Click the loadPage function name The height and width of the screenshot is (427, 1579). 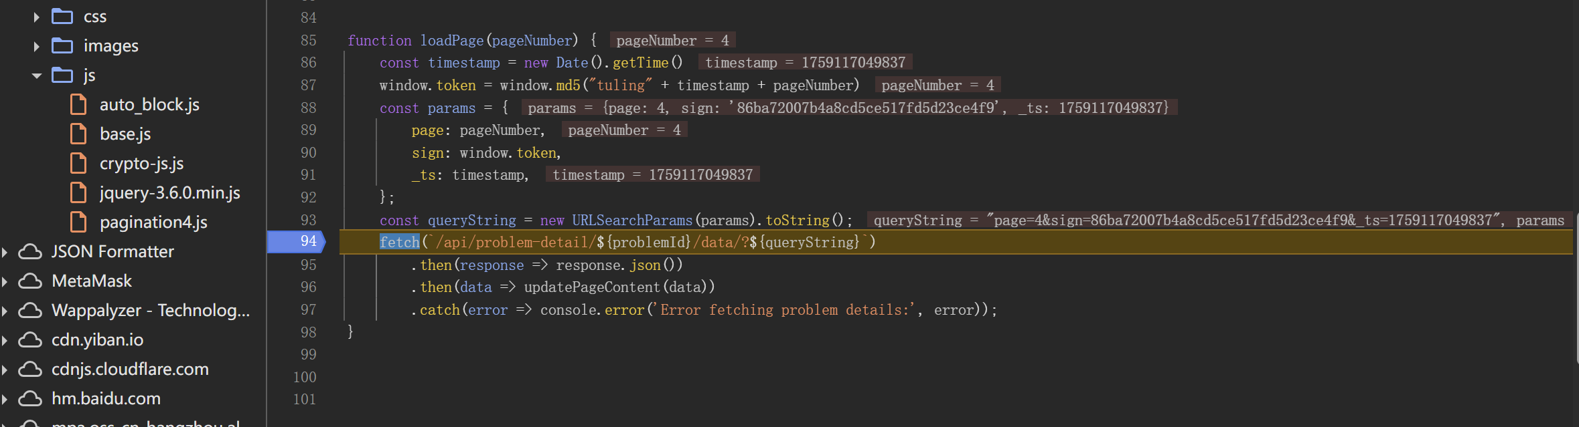452,41
